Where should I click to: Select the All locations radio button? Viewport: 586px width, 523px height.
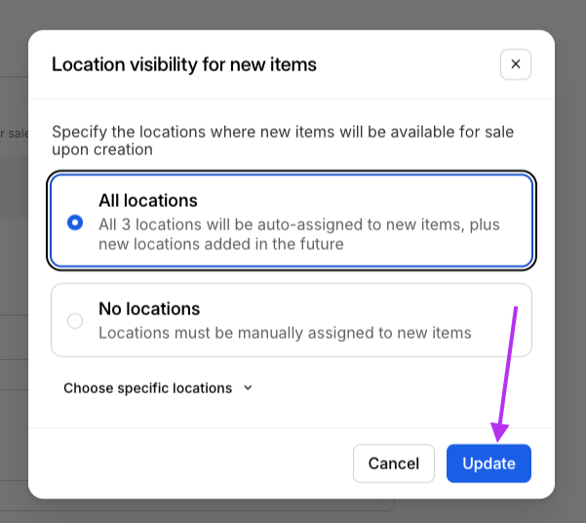(75, 222)
